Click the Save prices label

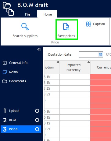pyautogui.click(x=66, y=36)
